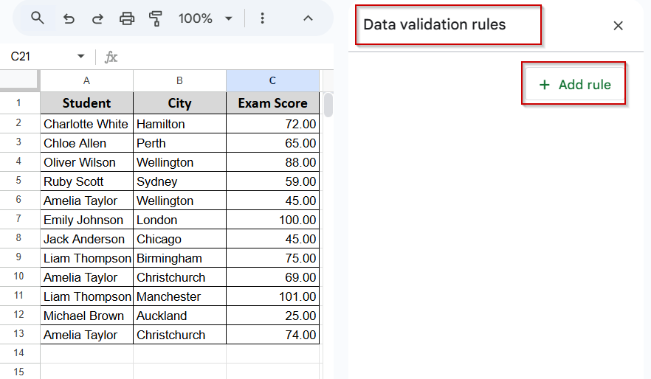Image resolution: width=651 pixels, height=379 pixels.
Task: Click the Exam Score header cell
Action: pyautogui.click(x=272, y=102)
